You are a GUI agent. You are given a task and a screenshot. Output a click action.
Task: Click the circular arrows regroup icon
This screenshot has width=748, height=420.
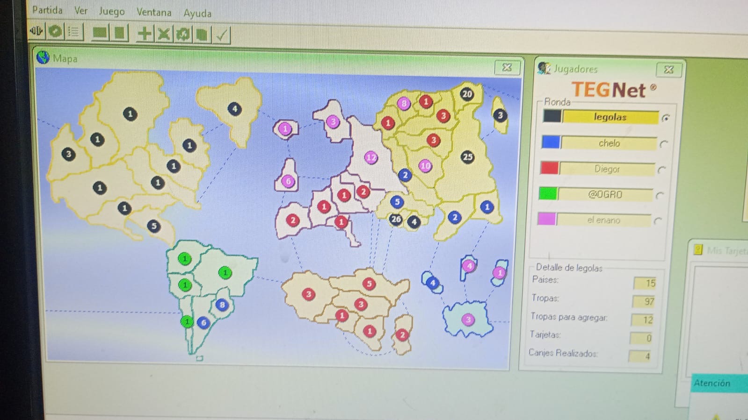[183, 35]
